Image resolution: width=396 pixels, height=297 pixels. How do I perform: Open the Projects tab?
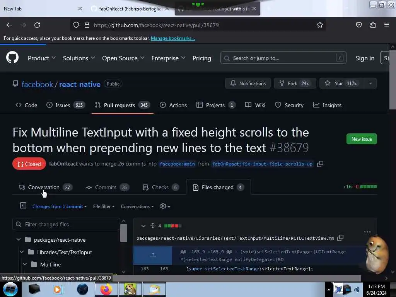(x=216, y=105)
